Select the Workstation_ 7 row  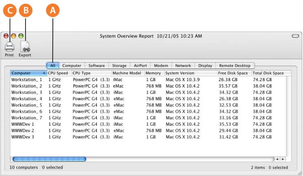(148, 118)
